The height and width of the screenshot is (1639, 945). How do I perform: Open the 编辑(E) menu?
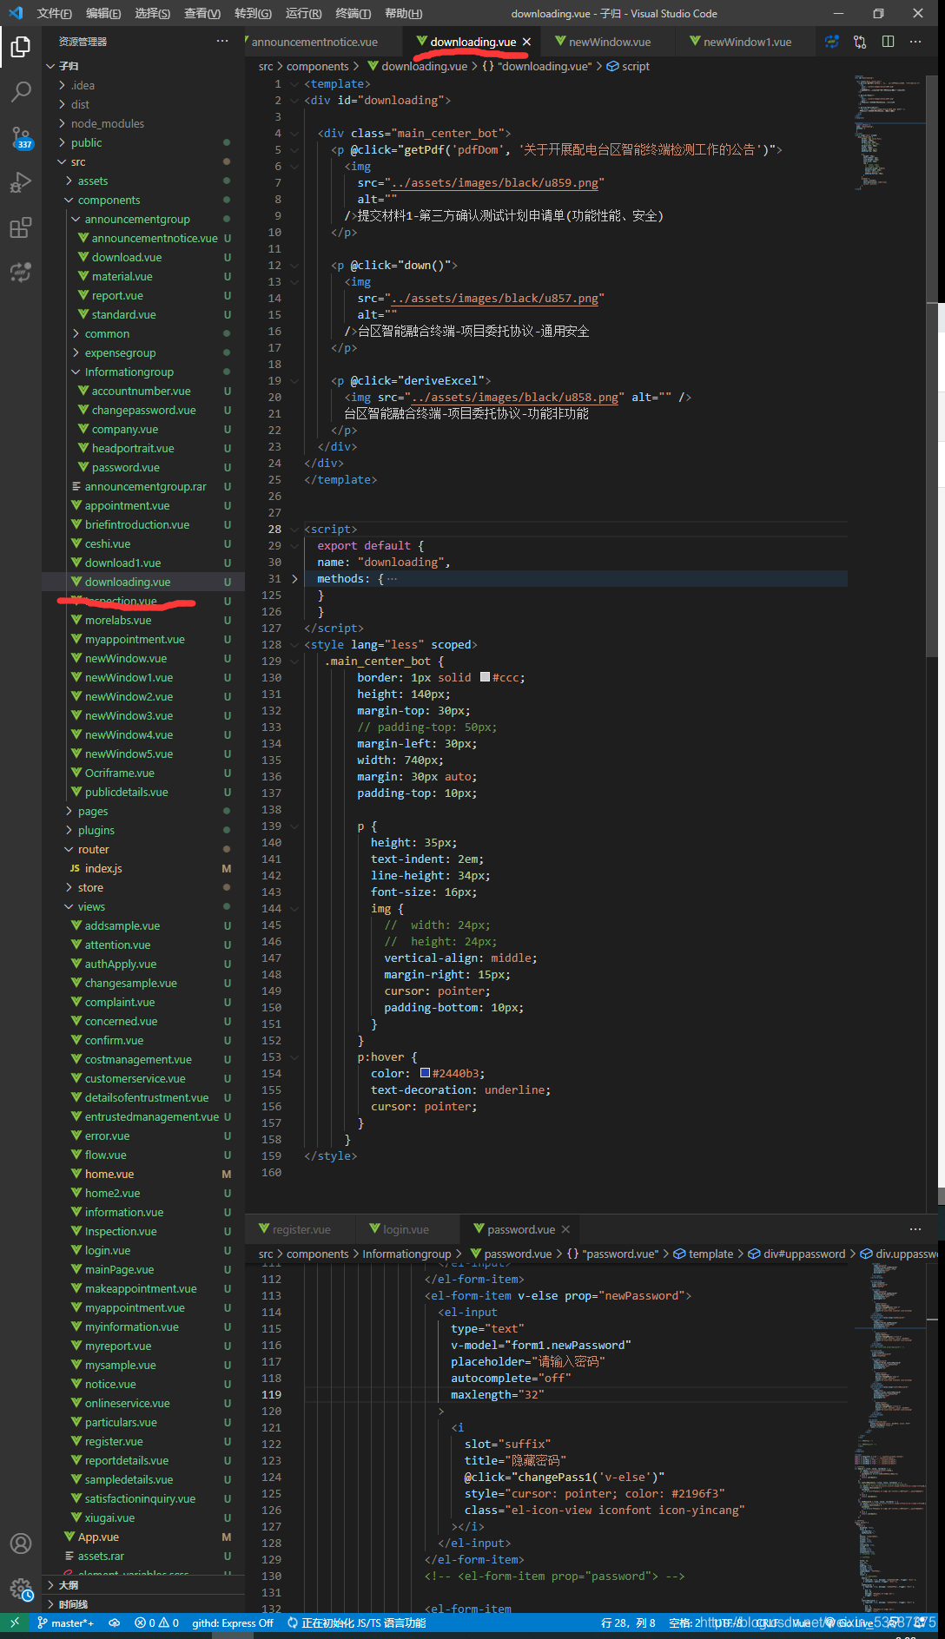pyautogui.click(x=103, y=13)
